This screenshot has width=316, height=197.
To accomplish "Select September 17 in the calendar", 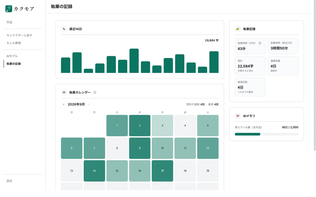I will click(x=162, y=171).
